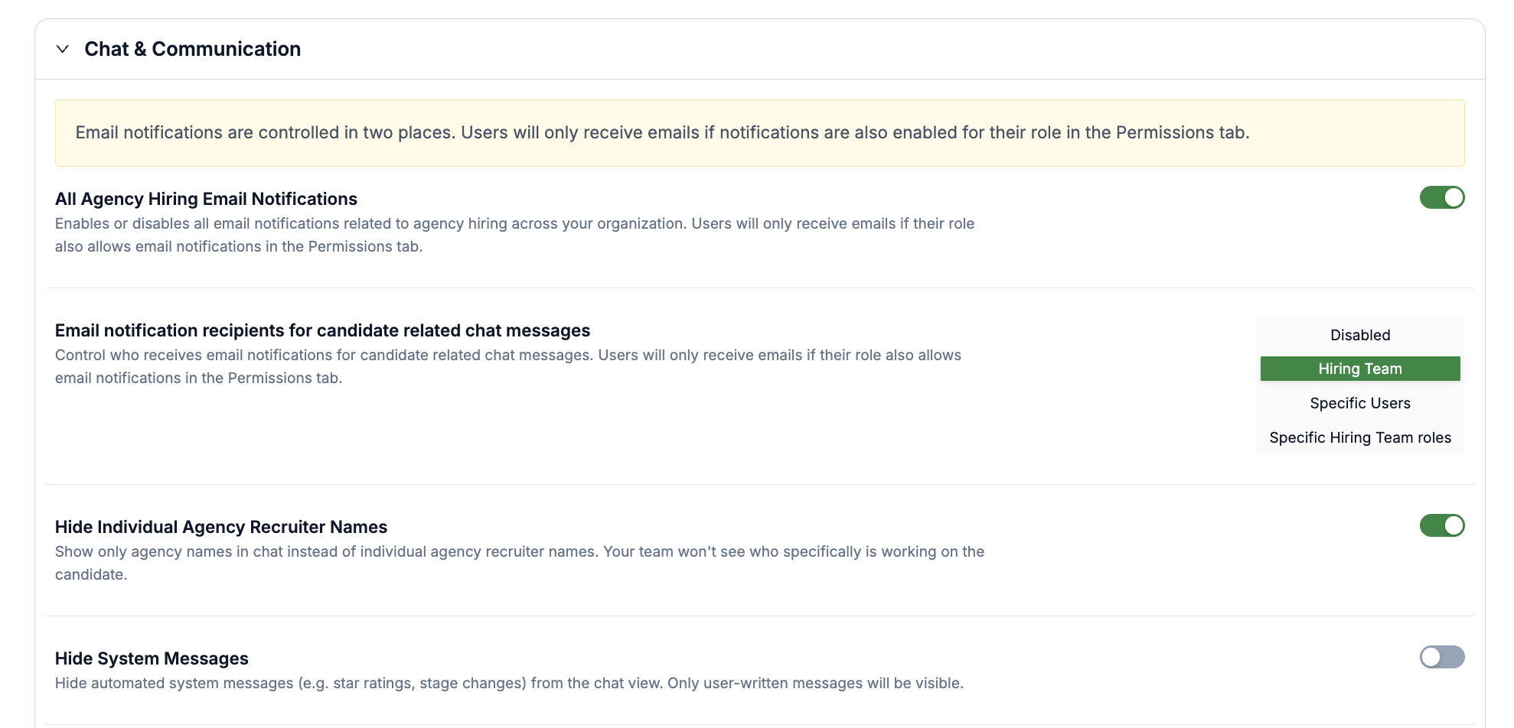The width and height of the screenshot is (1514, 728).
Task: Click the Hide Individual Agency Recruiter Names heading
Action: [221, 527]
